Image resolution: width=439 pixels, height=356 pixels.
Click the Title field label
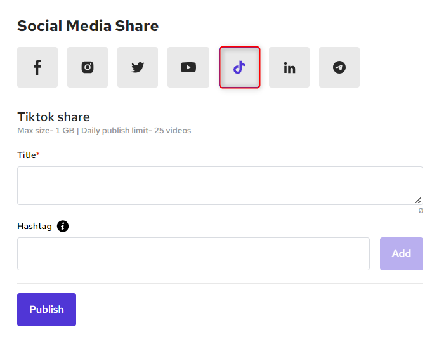(27, 155)
